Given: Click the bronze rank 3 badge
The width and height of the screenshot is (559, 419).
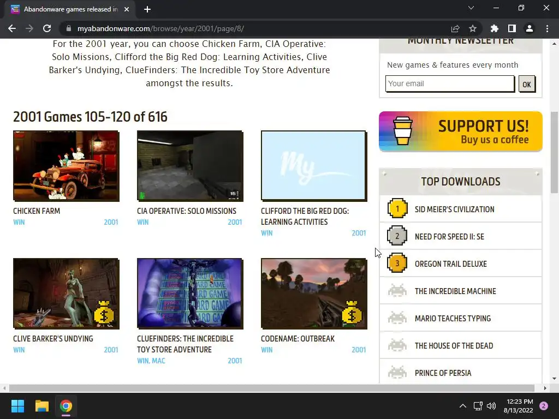Looking at the screenshot, I should pyautogui.click(x=397, y=263).
